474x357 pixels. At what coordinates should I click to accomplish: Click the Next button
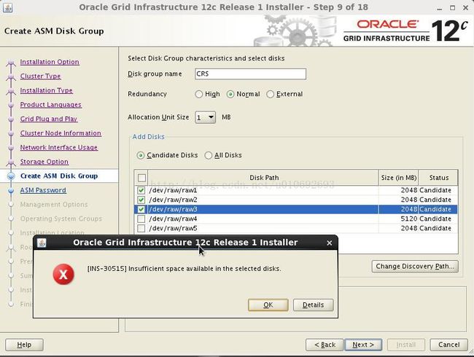click(x=363, y=345)
